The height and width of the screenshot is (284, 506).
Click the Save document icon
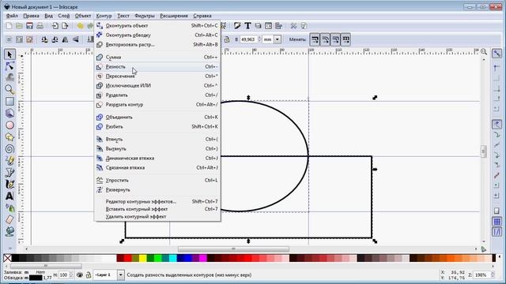click(x=30, y=26)
